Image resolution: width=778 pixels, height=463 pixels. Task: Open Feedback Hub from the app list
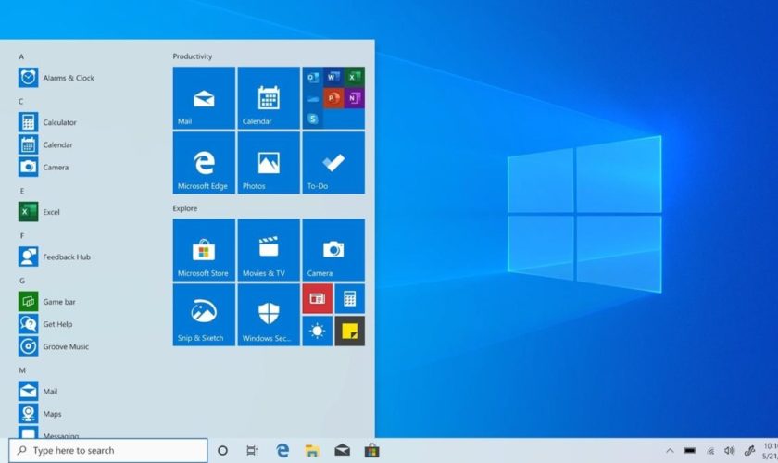[x=65, y=257]
